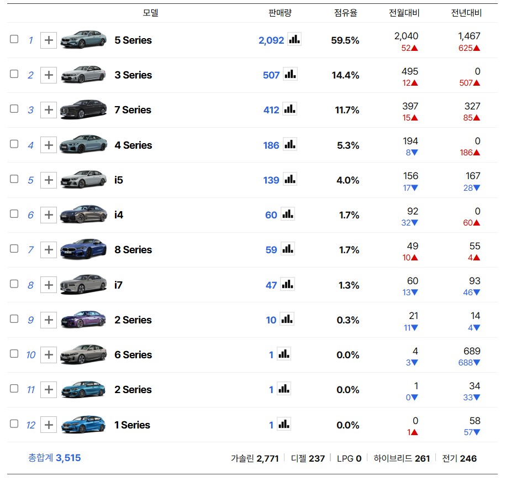Click the 총합계 3,515 total
511x481 pixels.
pyautogui.click(x=55, y=458)
